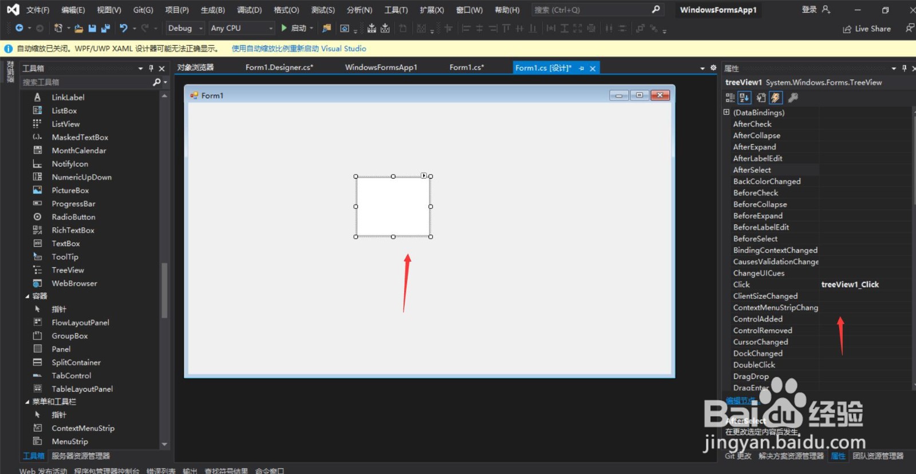Open the 调试(D) menu
This screenshot has height=474, width=916.
tap(250, 10)
